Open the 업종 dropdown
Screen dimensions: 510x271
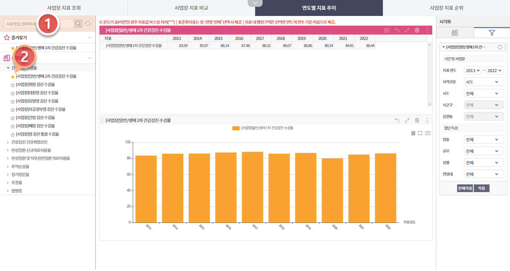[484, 139]
